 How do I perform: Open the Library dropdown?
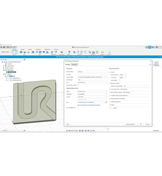click(92, 92)
